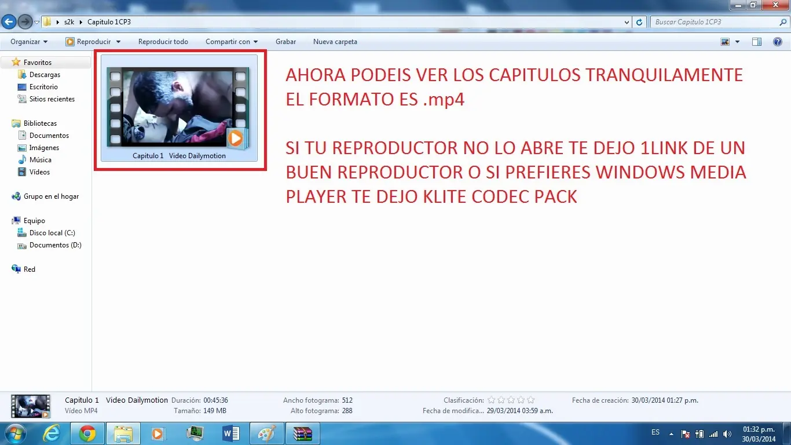Open Windows Media Player from taskbar

click(x=158, y=433)
